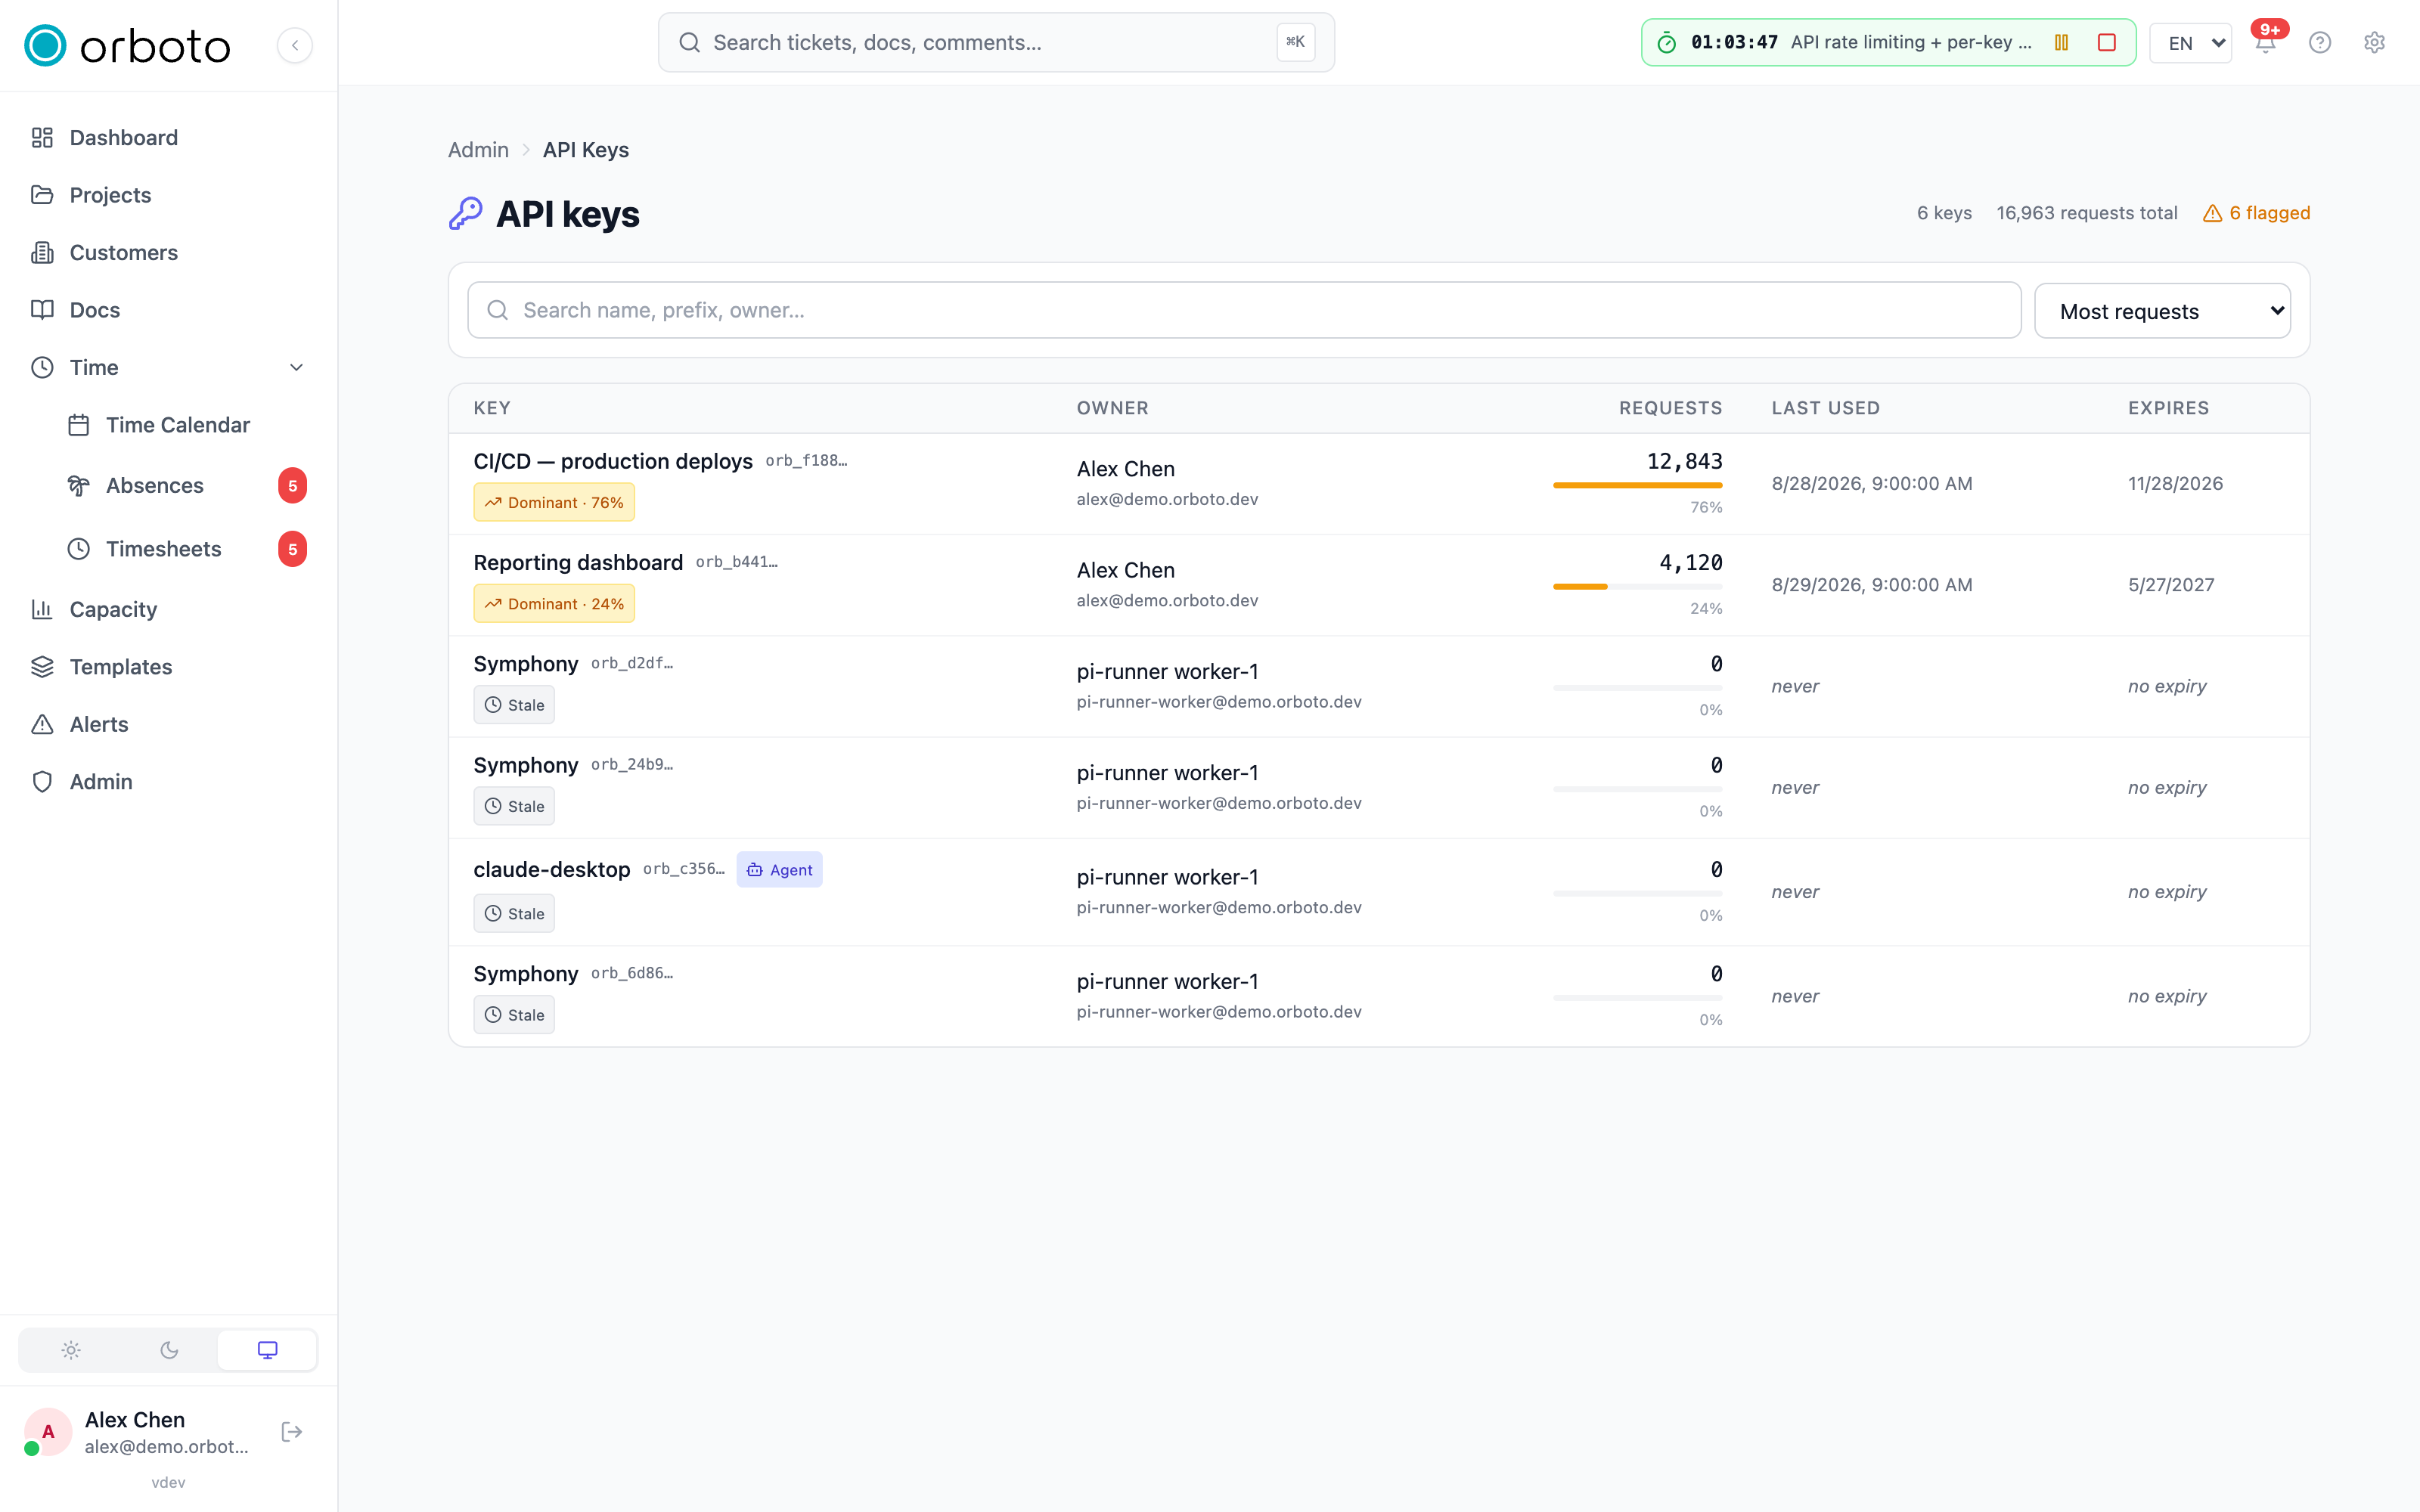2420x1512 pixels.
Task: Open Time Calendar
Action: click(x=178, y=425)
